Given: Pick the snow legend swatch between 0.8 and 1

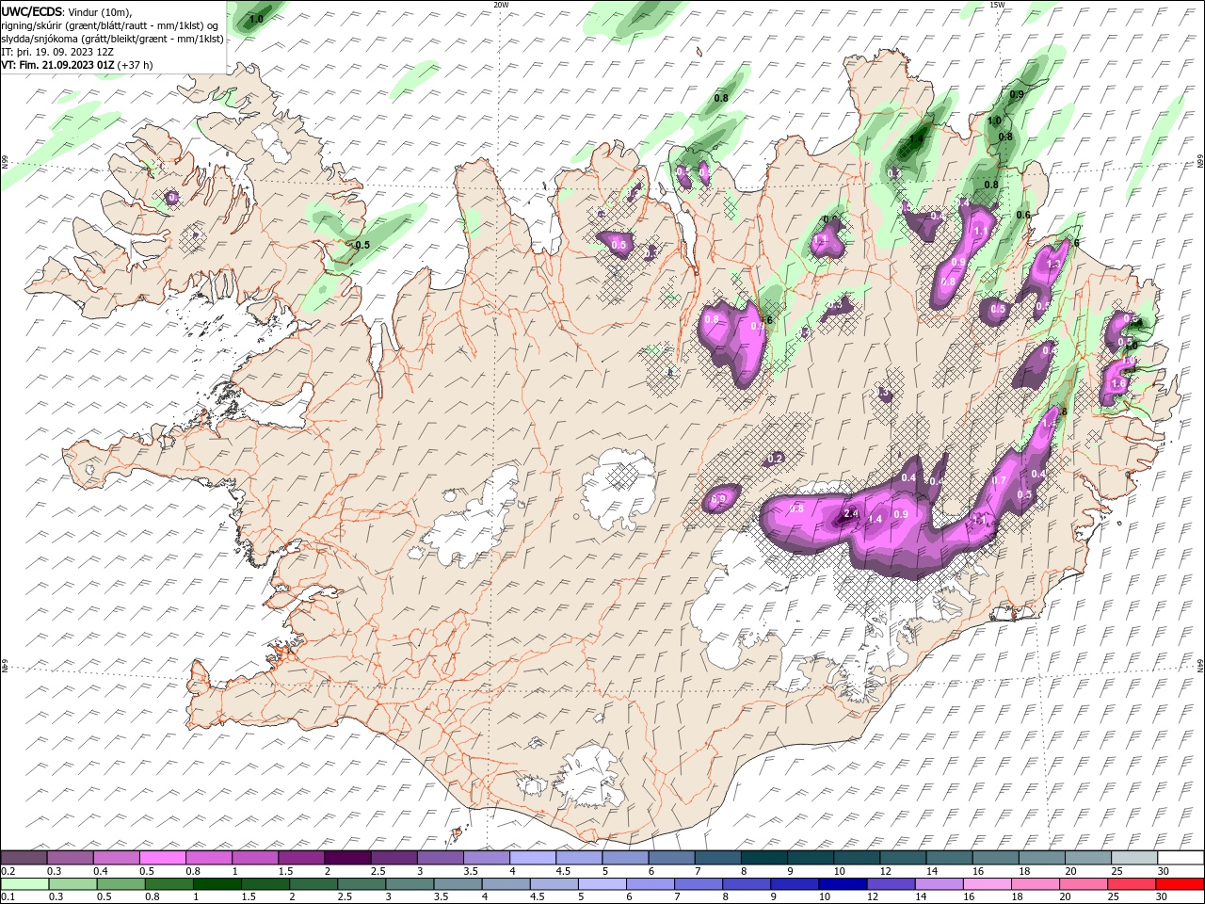Looking at the screenshot, I should click(209, 858).
